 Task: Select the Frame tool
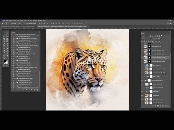pyautogui.click(x=7, y=39)
